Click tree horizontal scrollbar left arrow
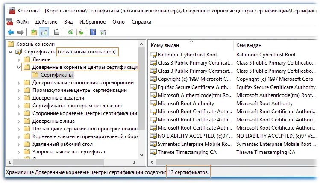The height and width of the screenshot is (183, 320). (9, 162)
